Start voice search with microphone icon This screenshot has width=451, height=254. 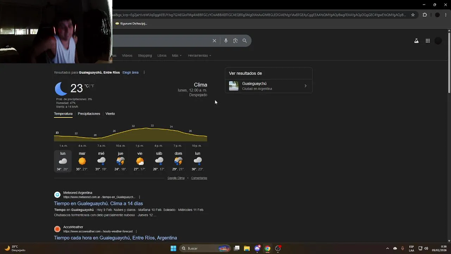tap(226, 41)
